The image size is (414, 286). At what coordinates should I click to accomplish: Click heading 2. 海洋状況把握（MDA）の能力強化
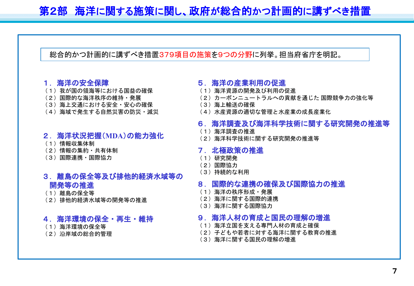point(104,136)
